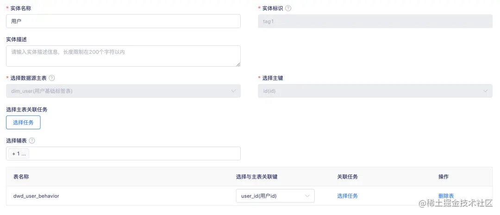Click the 关联任务 column header
Screen dimensions: 500x215
click(347, 177)
